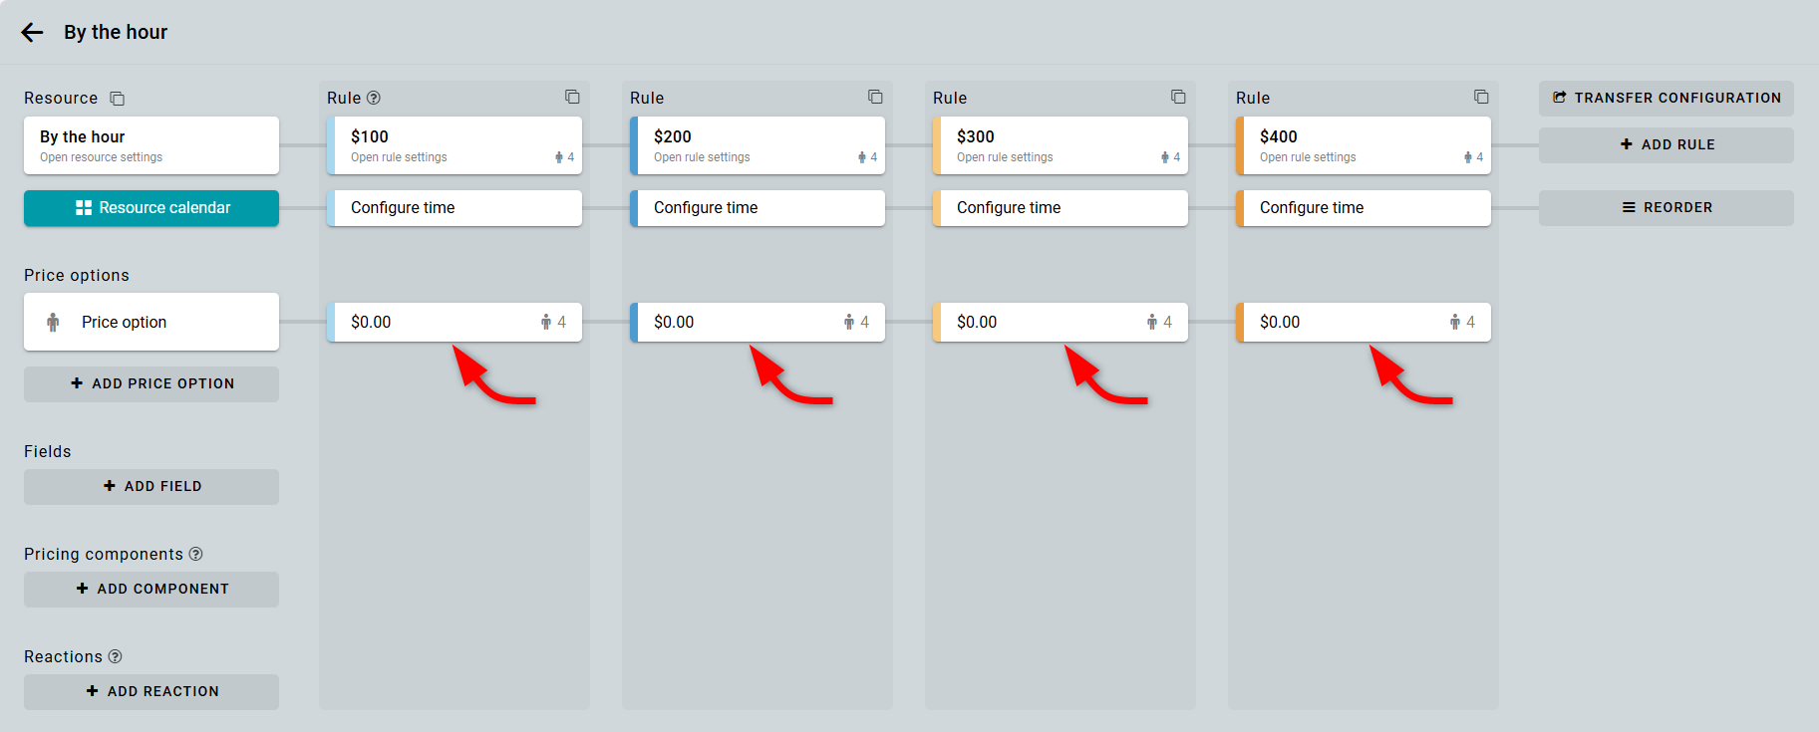Open By the hour resource settings

[152, 145]
